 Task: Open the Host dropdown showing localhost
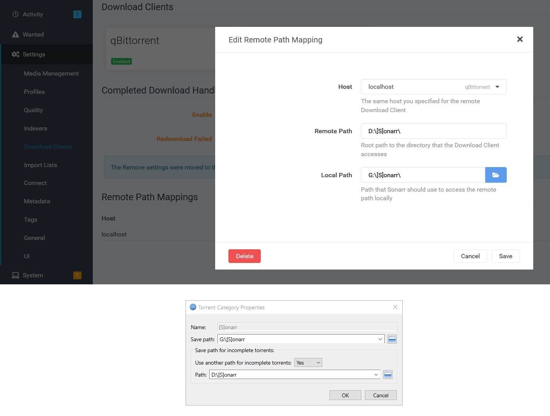tap(434, 87)
